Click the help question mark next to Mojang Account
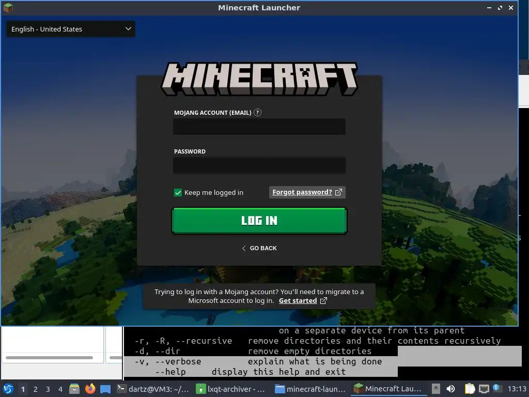This screenshot has height=397, width=529. coord(257,112)
